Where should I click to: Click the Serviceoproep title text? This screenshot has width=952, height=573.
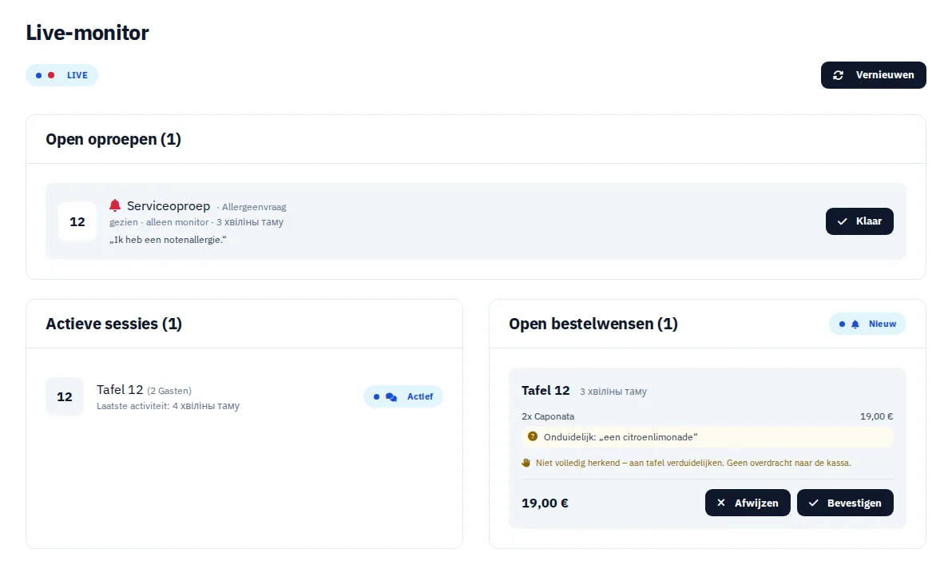pyautogui.click(x=169, y=206)
